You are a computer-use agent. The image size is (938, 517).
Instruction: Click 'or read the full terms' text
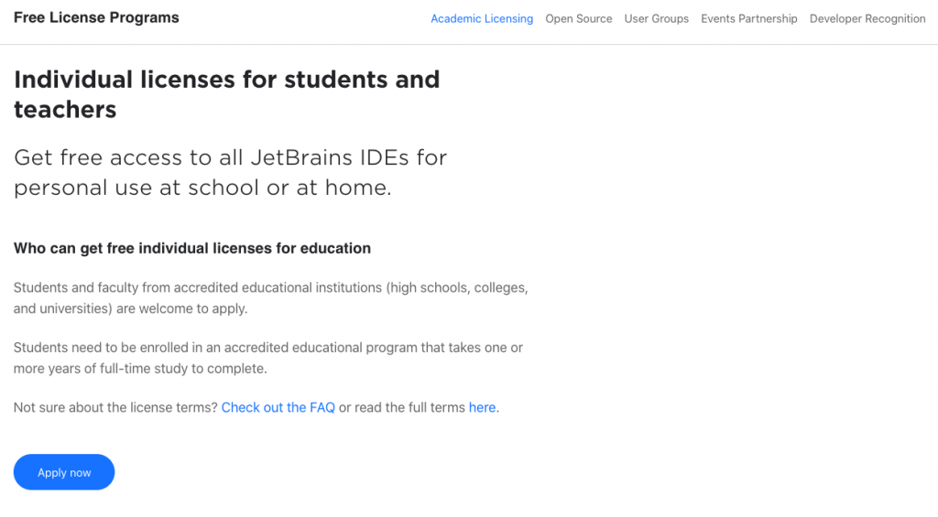[x=402, y=407]
